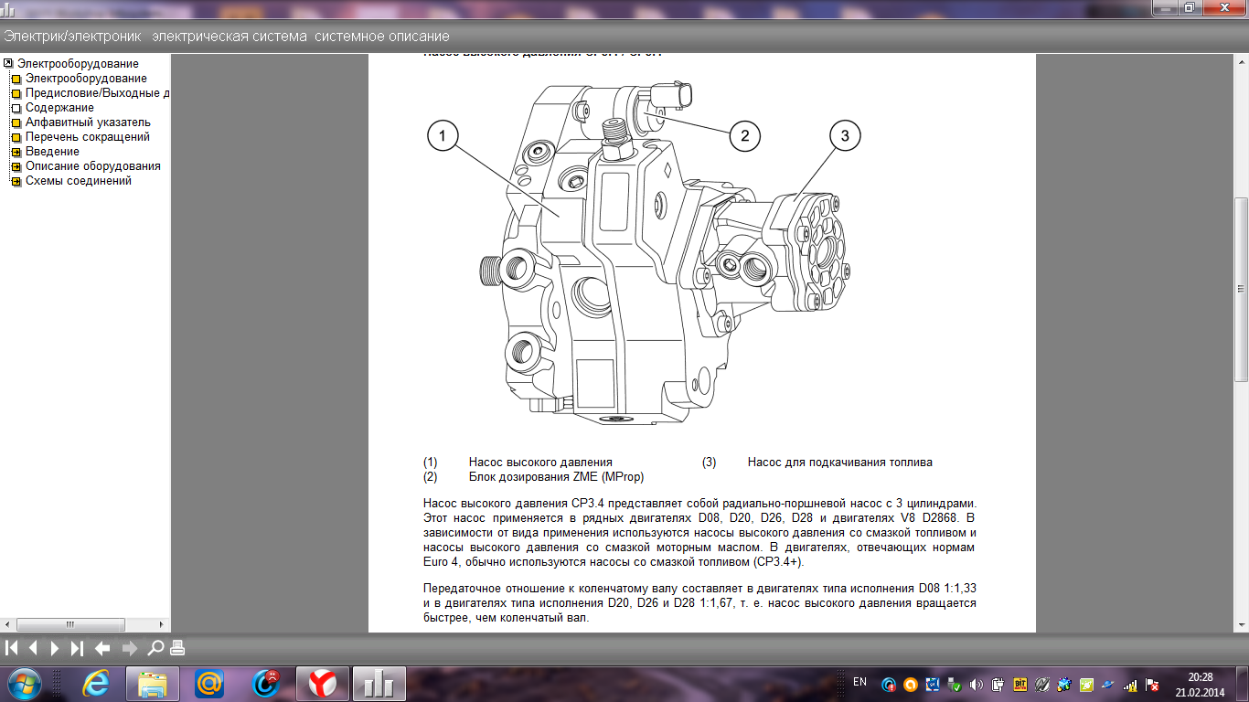
Task: Open search with the magnifier icon
Action: coord(155,648)
